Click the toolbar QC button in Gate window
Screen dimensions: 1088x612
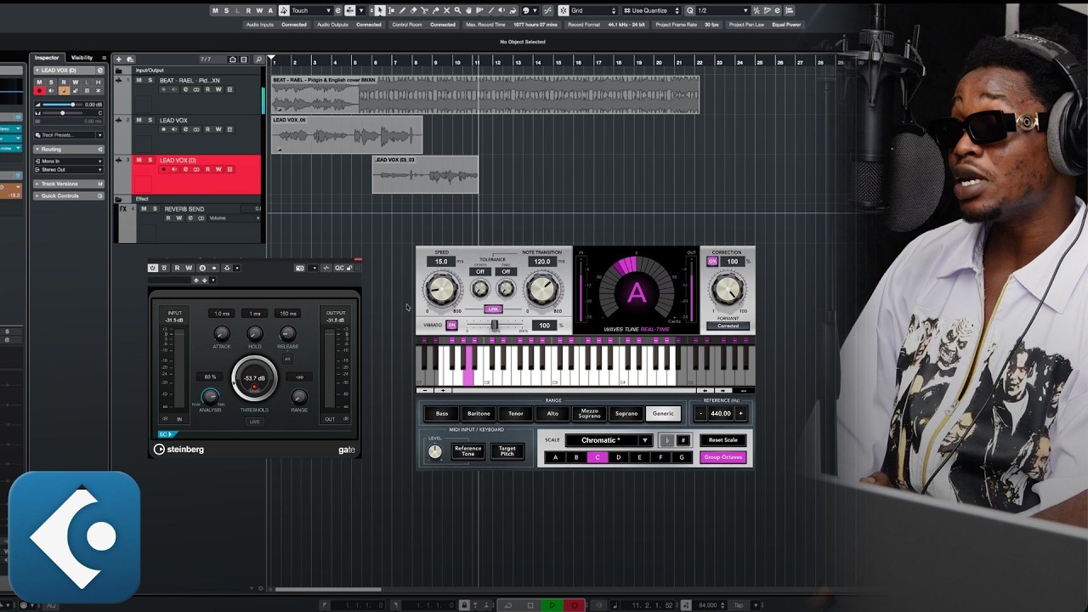pos(339,268)
